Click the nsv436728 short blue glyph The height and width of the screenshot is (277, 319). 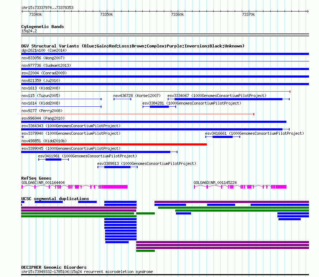click(122, 99)
